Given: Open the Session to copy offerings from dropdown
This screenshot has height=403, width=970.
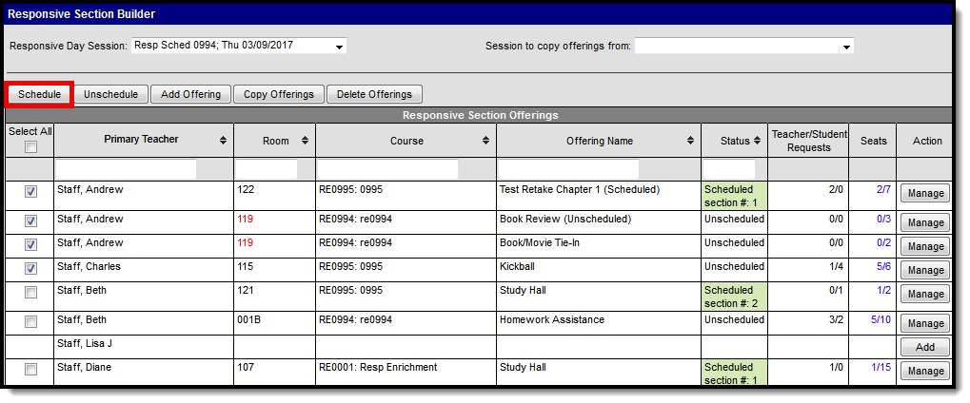Looking at the screenshot, I should [x=744, y=46].
